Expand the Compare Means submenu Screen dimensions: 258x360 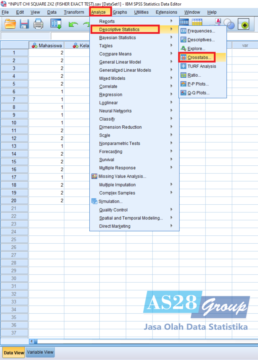(x=115, y=54)
